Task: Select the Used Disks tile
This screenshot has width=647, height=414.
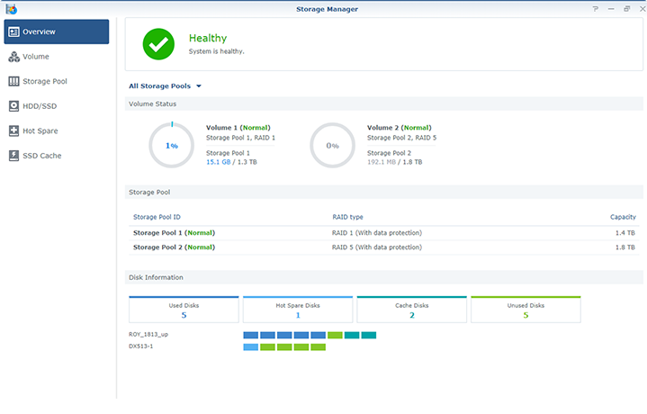Action: [184, 310]
